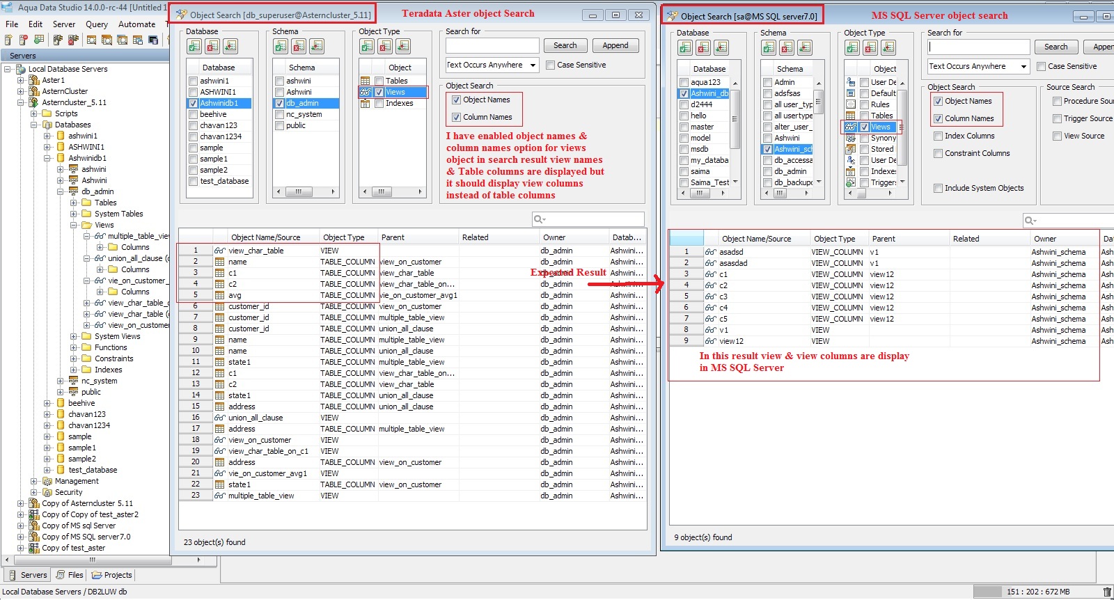Click the recycle bin icon in status bar

click(1107, 592)
